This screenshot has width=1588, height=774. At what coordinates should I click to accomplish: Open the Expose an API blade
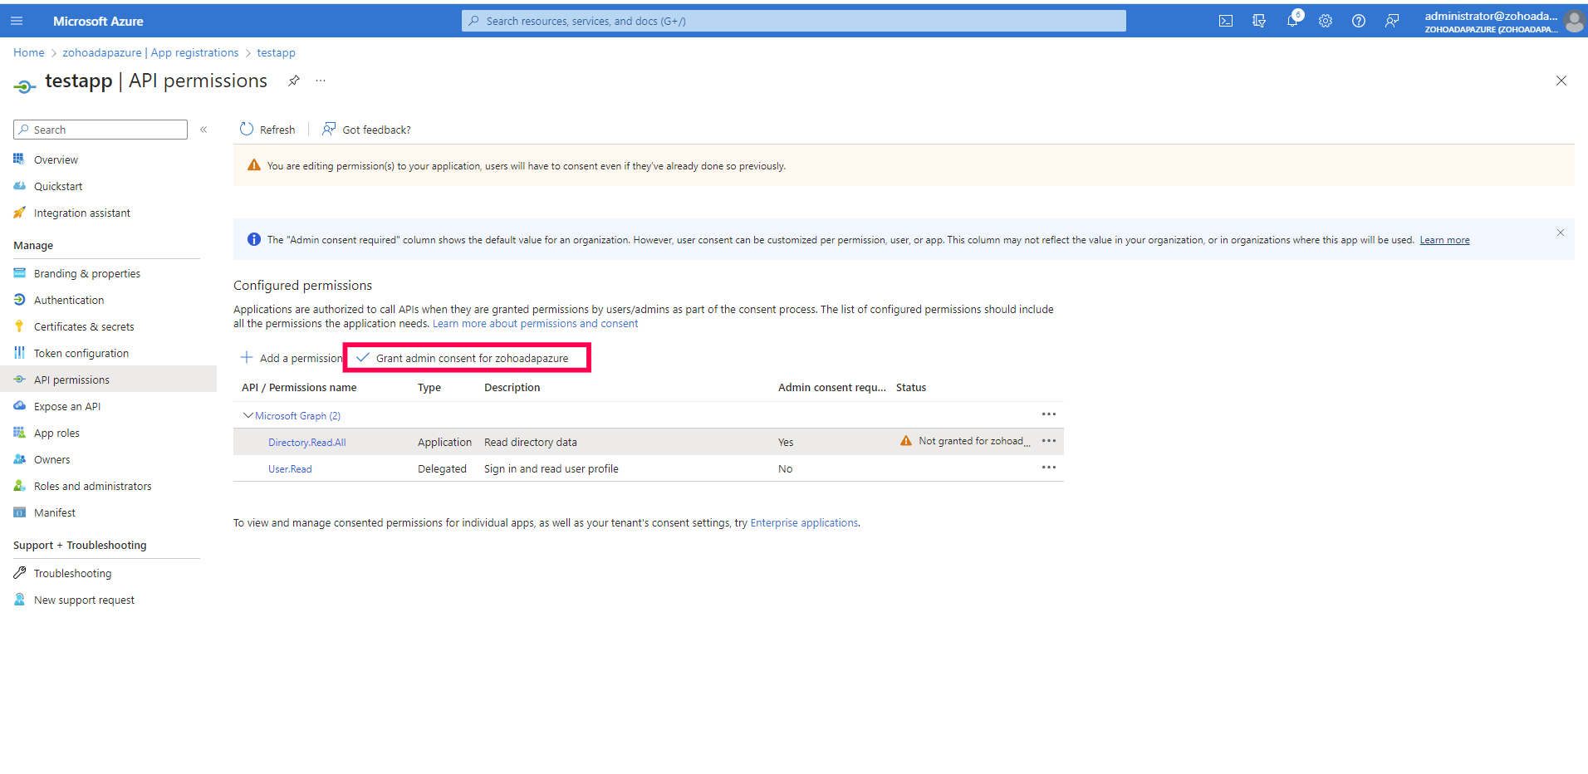coord(66,405)
